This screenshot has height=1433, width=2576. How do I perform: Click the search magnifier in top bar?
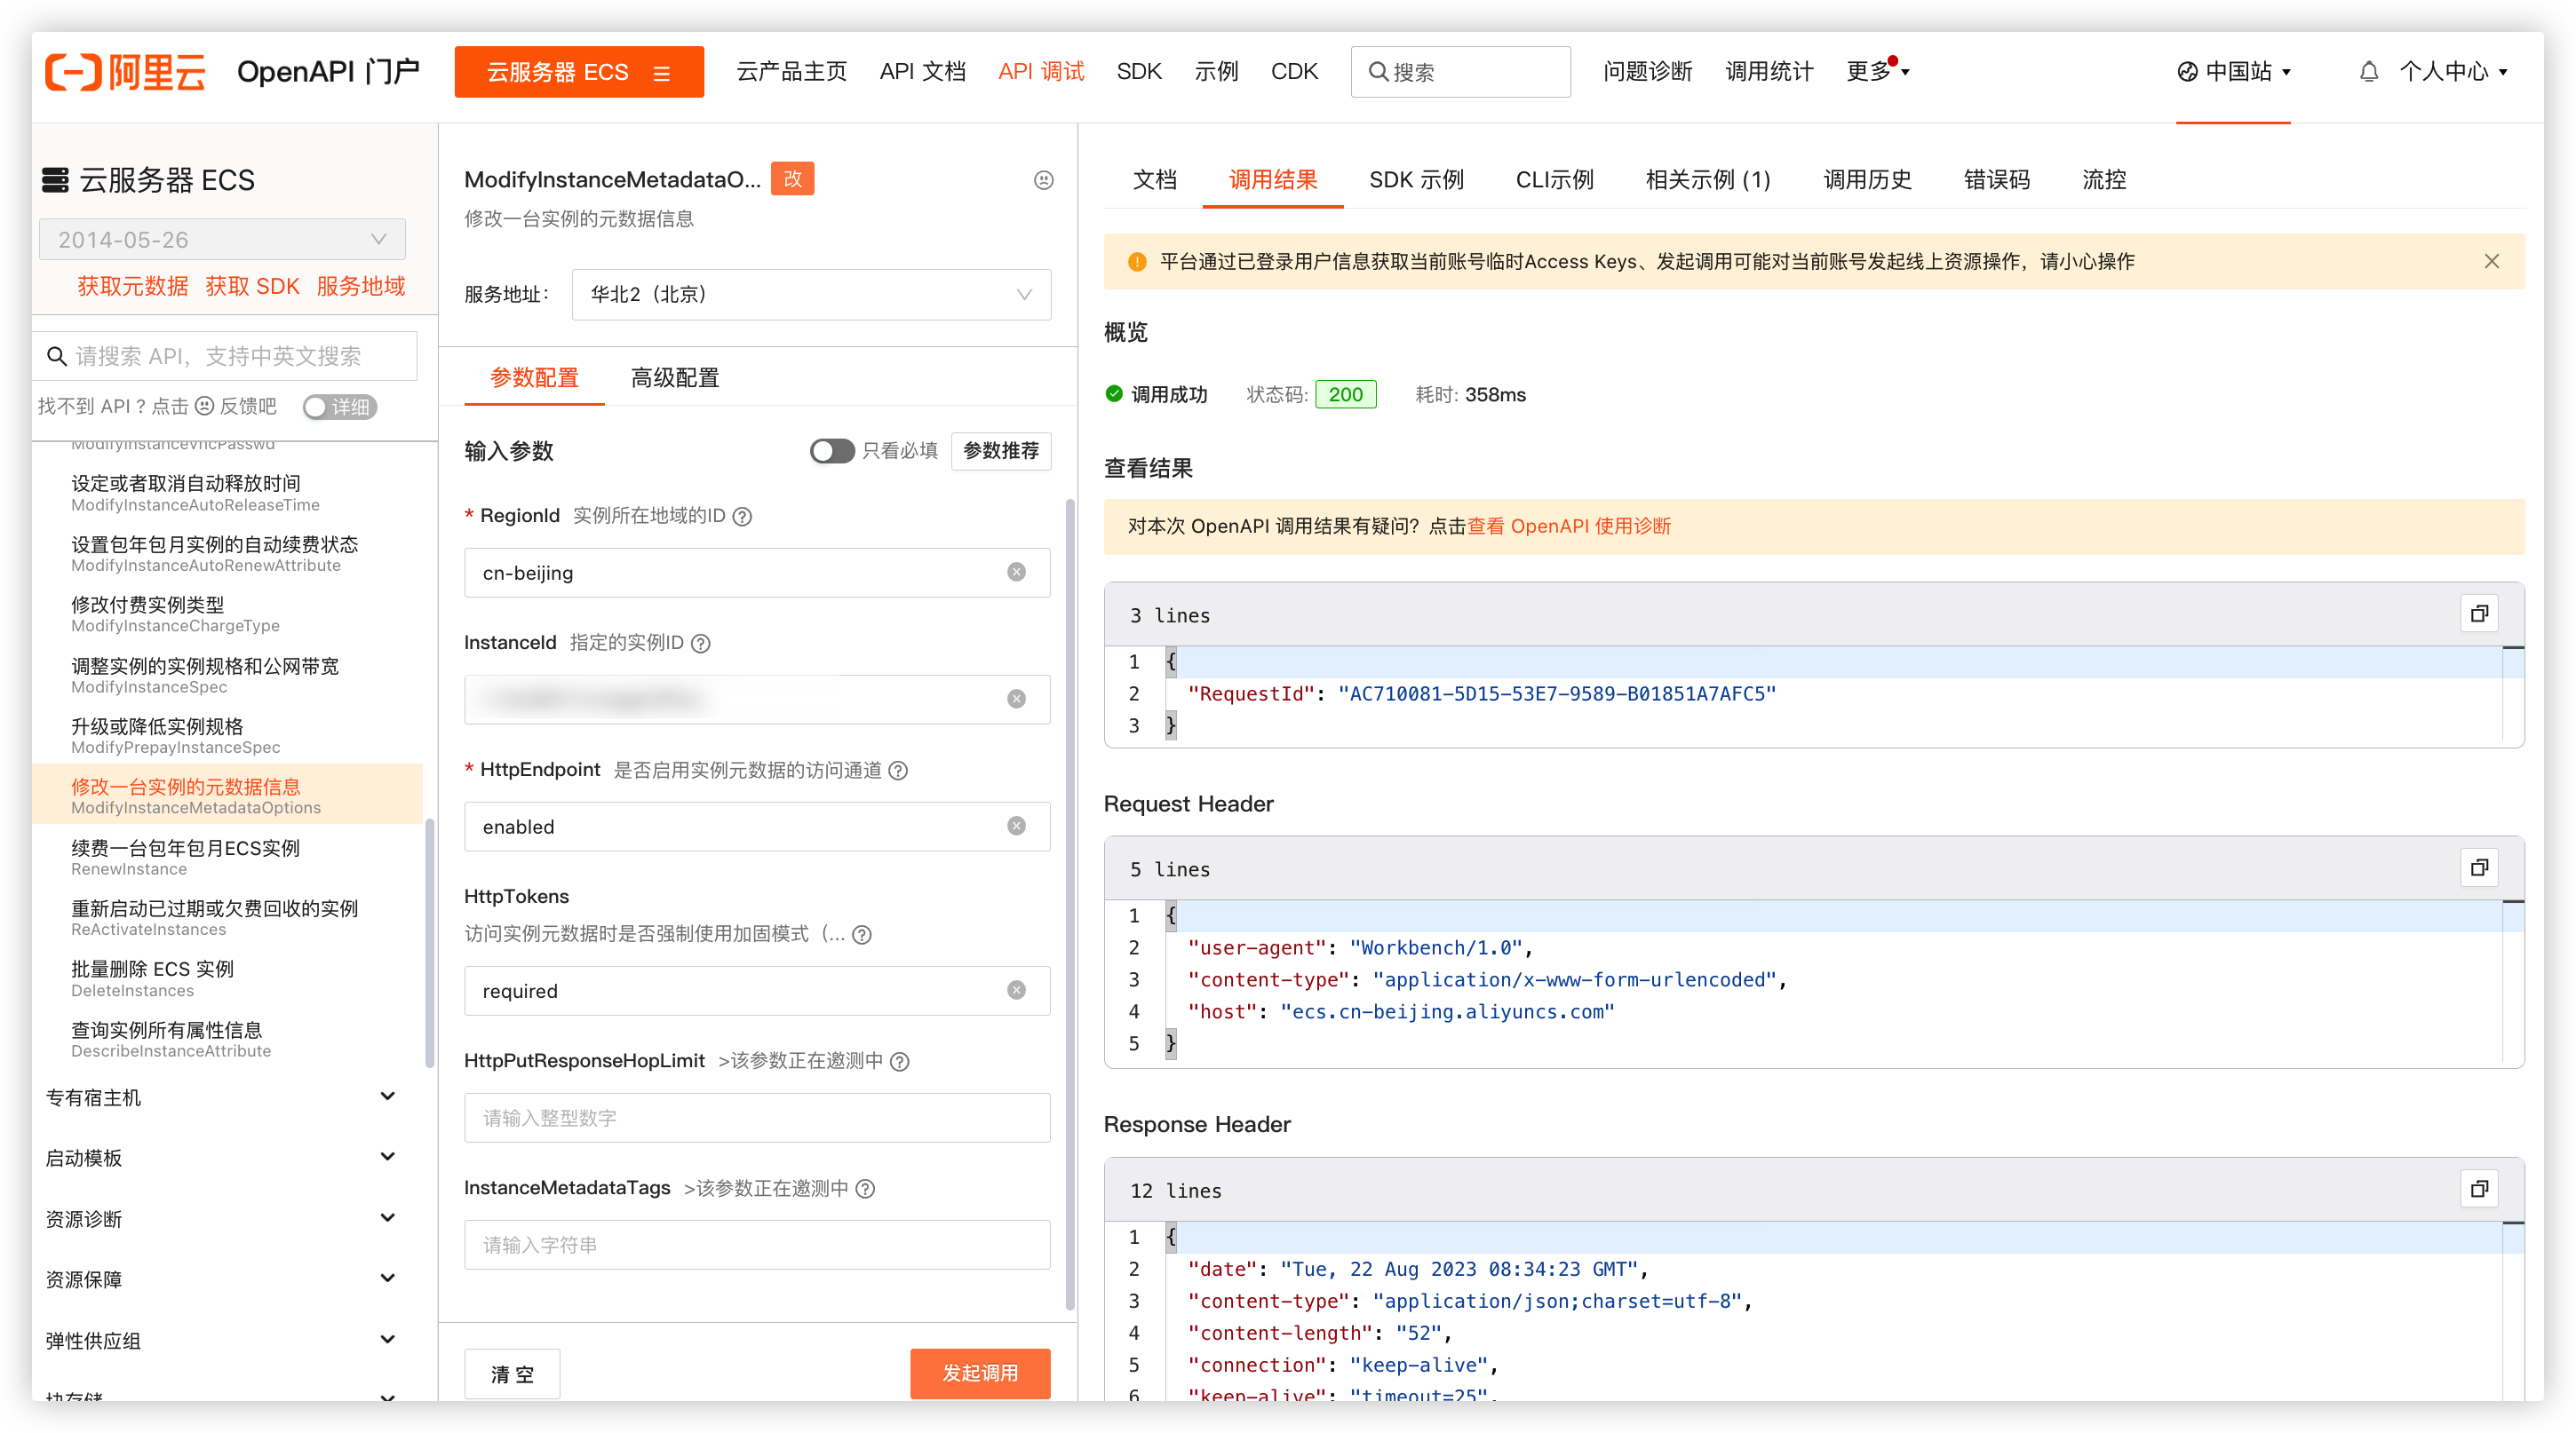[x=1378, y=72]
